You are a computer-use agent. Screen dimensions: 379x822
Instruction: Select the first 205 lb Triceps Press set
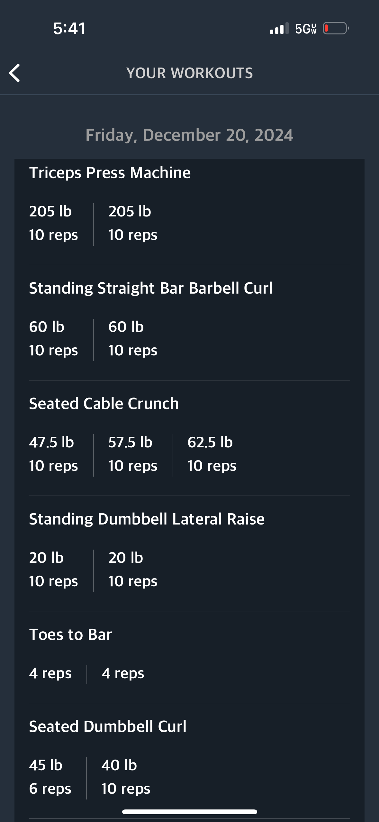tap(53, 223)
